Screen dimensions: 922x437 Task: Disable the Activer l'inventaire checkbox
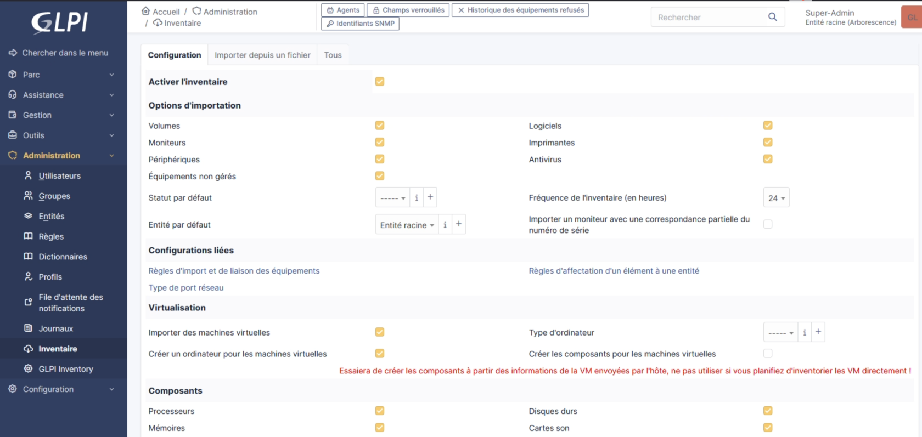coord(380,82)
